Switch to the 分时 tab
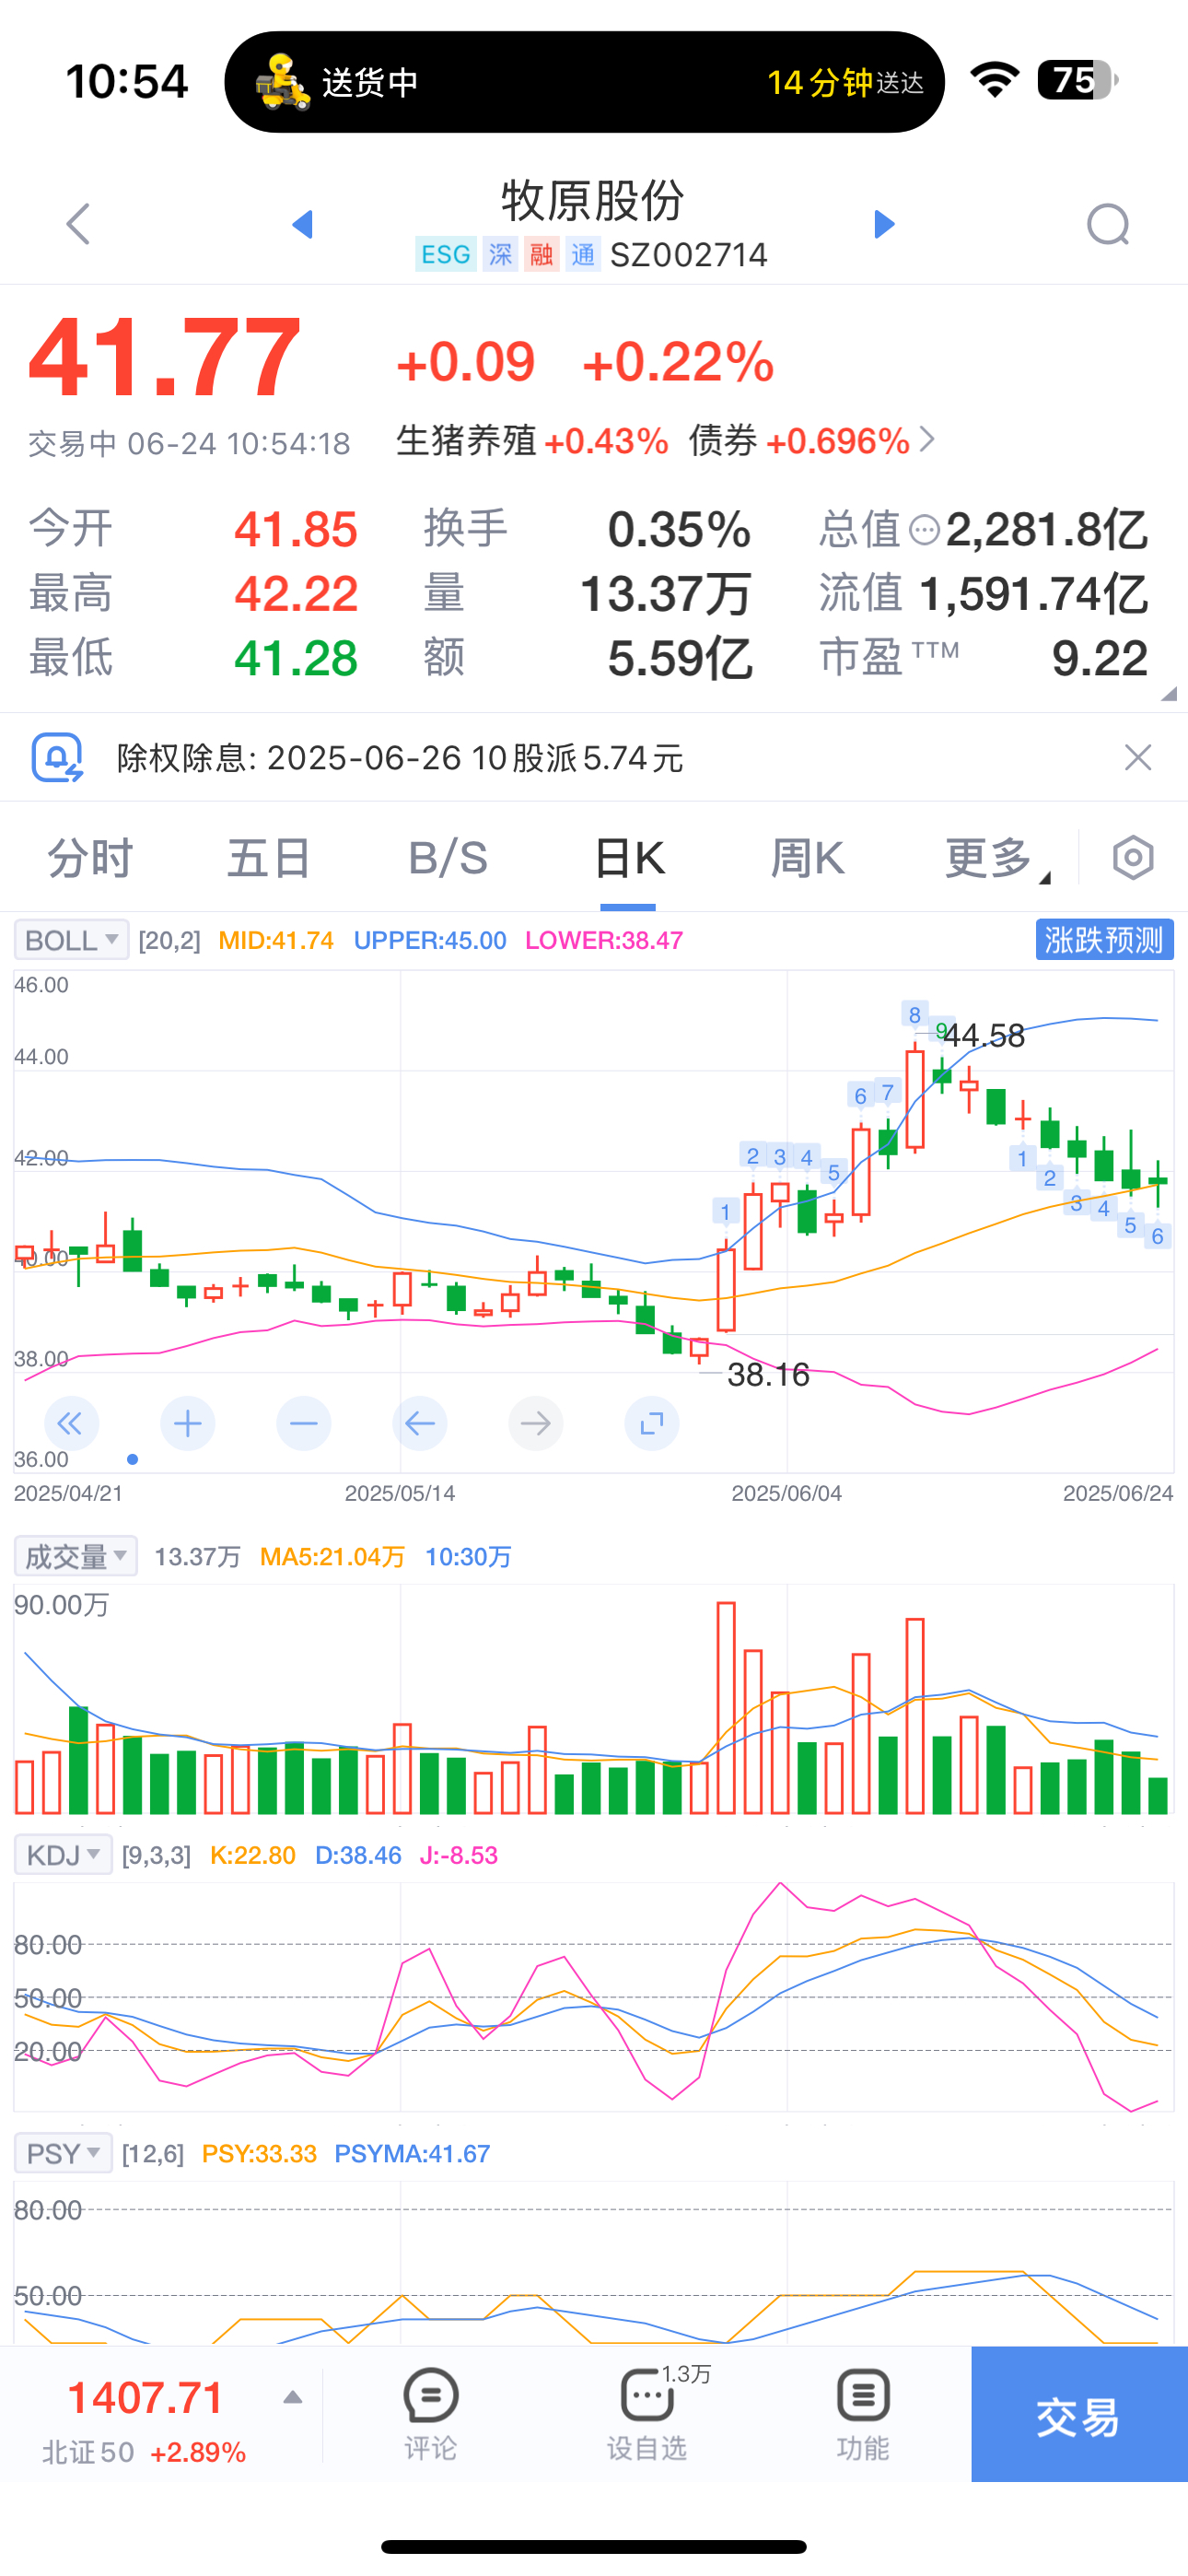The height and width of the screenshot is (2576, 1188). tap(90, 858)
